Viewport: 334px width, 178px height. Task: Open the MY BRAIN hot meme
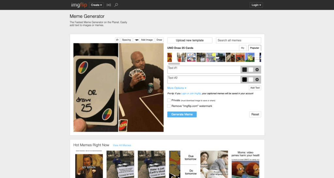point(89,164)
